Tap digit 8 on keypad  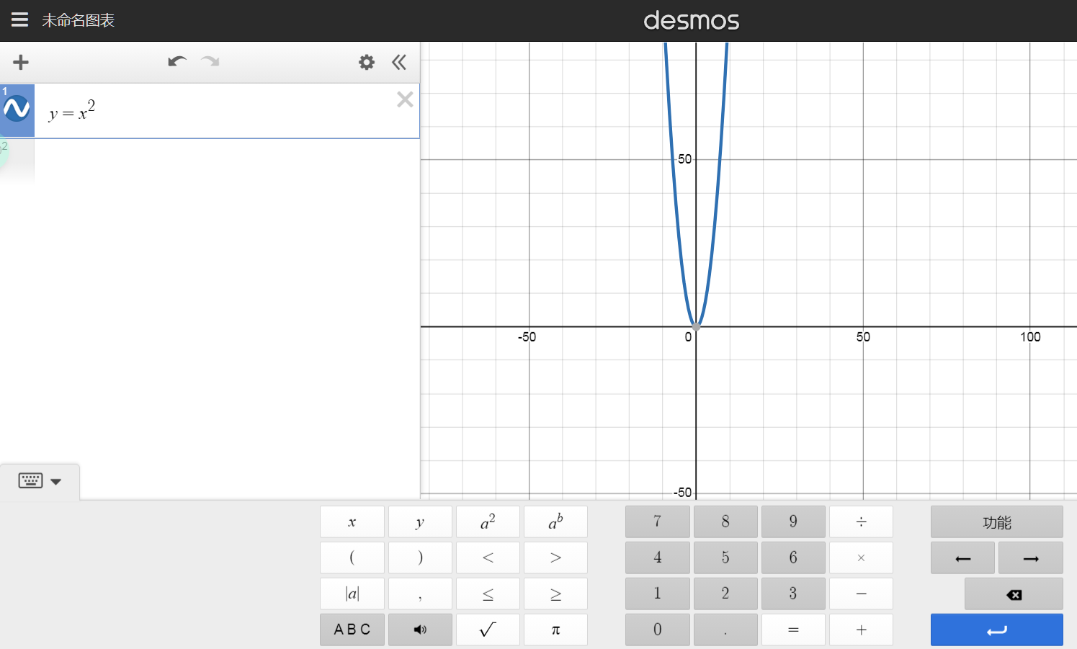(725, 522)
